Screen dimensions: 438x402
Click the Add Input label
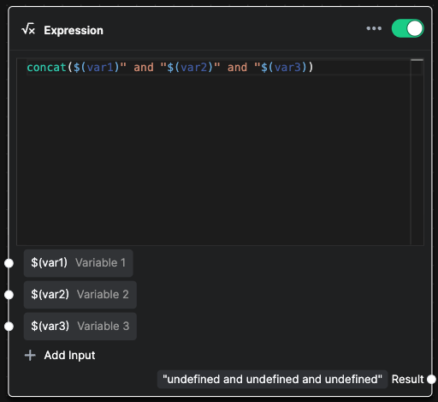click(69, 356)
